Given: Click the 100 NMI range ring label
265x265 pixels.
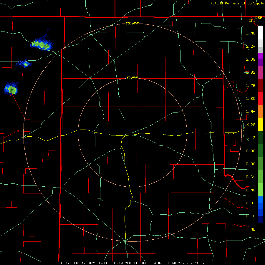Looking at the screenshot, I should point(132,23).
